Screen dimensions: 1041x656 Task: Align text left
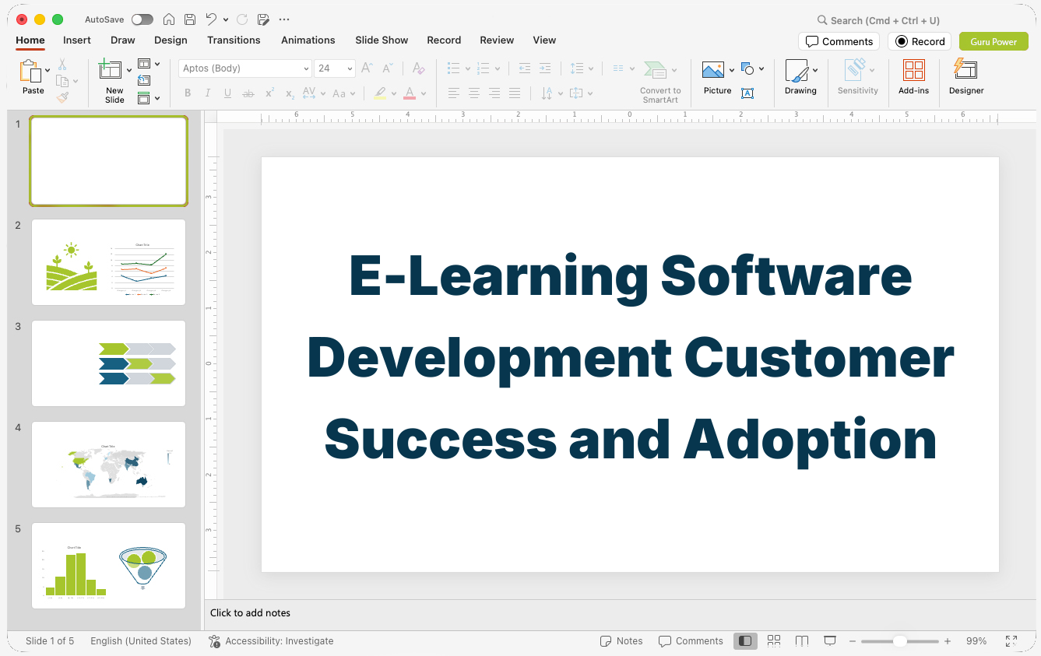pyautogui.click(x=454, y=93)
